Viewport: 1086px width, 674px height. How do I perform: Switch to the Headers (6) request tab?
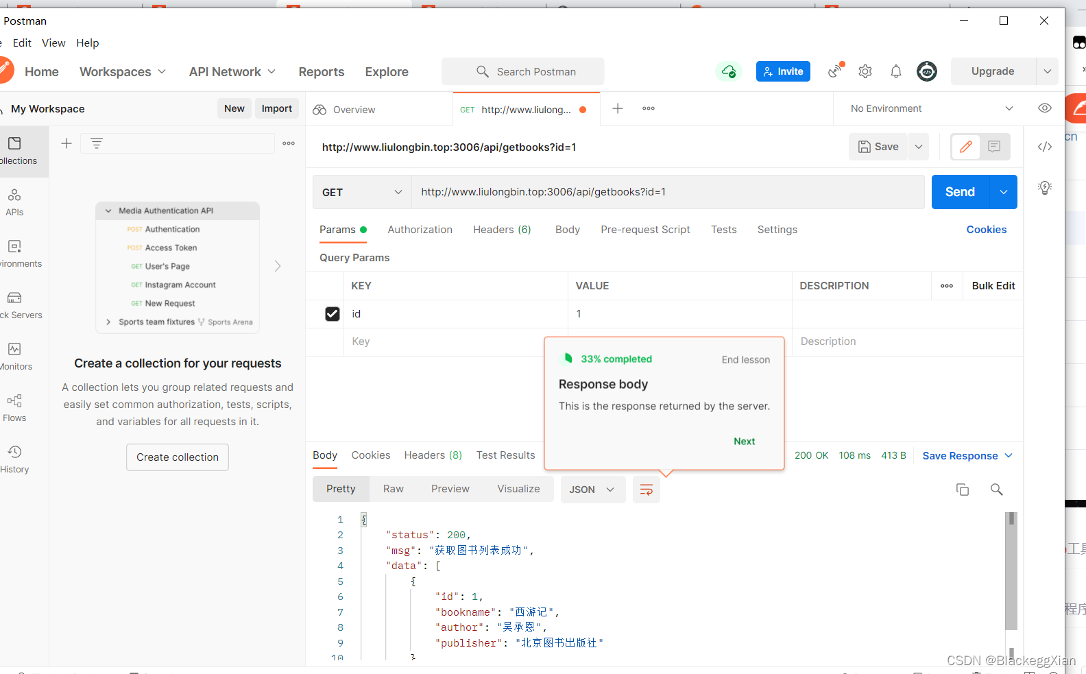(x=502, y=230)
